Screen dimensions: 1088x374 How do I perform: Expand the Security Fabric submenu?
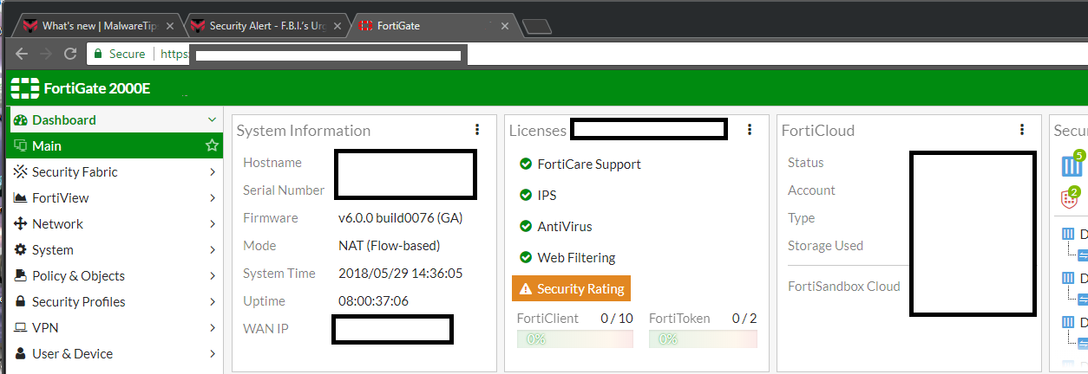click(213, 172)
